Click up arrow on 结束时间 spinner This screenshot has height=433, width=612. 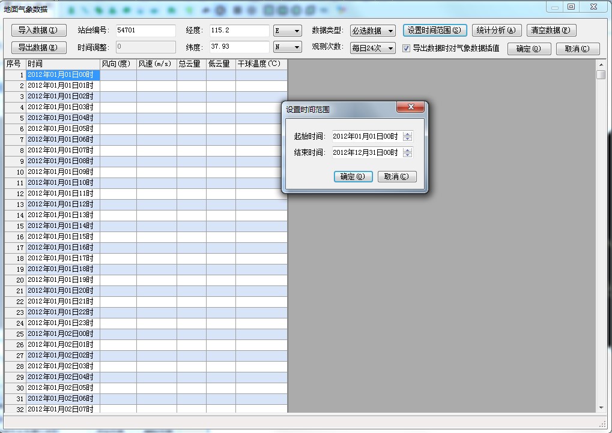point(408,150)
